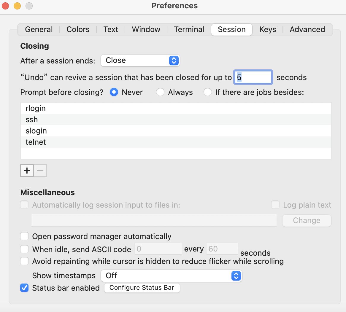346x312 pixels.
Task: Click into the Undo seconds input field
Action: point(253,77)
